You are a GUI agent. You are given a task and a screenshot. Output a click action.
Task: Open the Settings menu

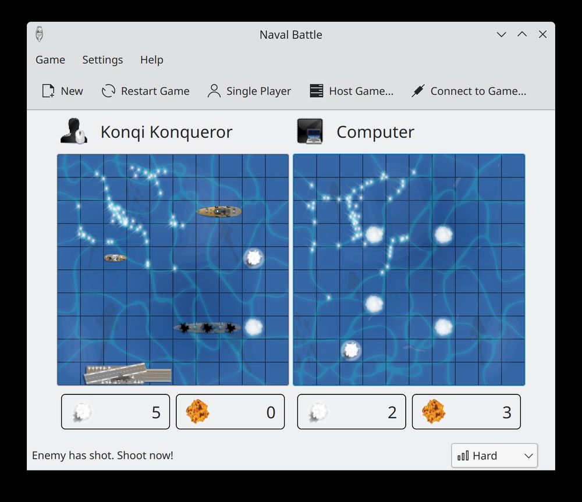(102, 60)
